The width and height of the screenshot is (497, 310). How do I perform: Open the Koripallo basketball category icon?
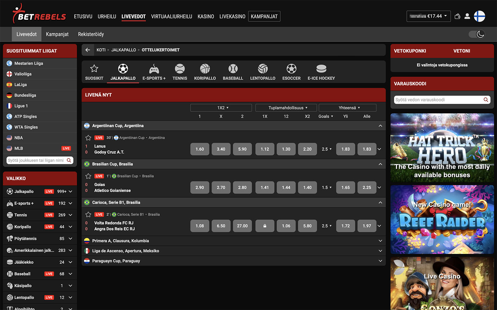coord(205,69)
